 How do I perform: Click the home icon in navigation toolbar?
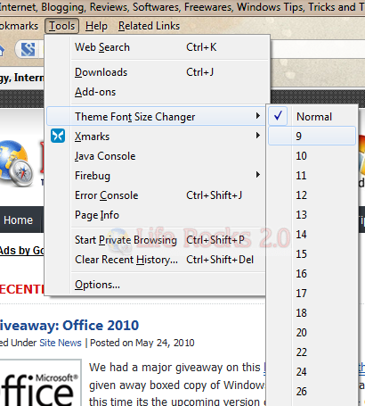click(2, 51)
